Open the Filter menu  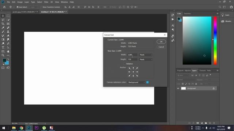46,2
